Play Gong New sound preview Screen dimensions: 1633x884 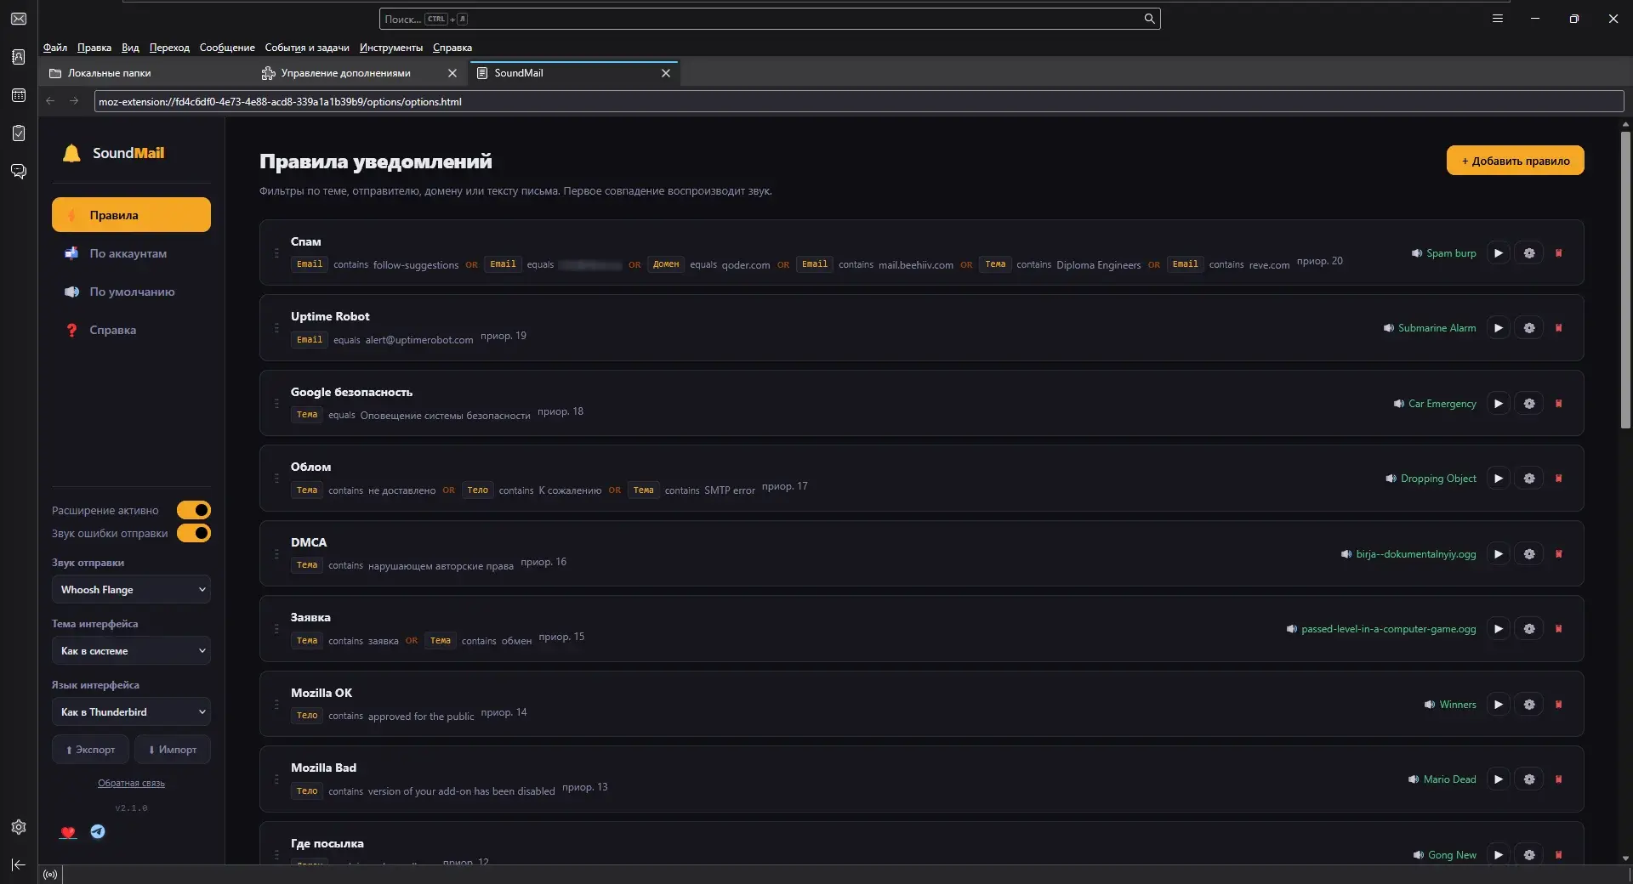pyautogui.click(x=1498, y=854)
